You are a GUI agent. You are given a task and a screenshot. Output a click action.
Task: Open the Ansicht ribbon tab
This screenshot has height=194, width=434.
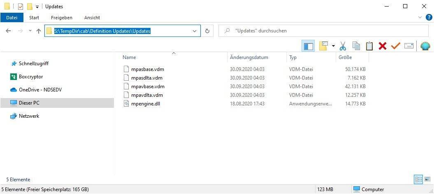(92, 18)
